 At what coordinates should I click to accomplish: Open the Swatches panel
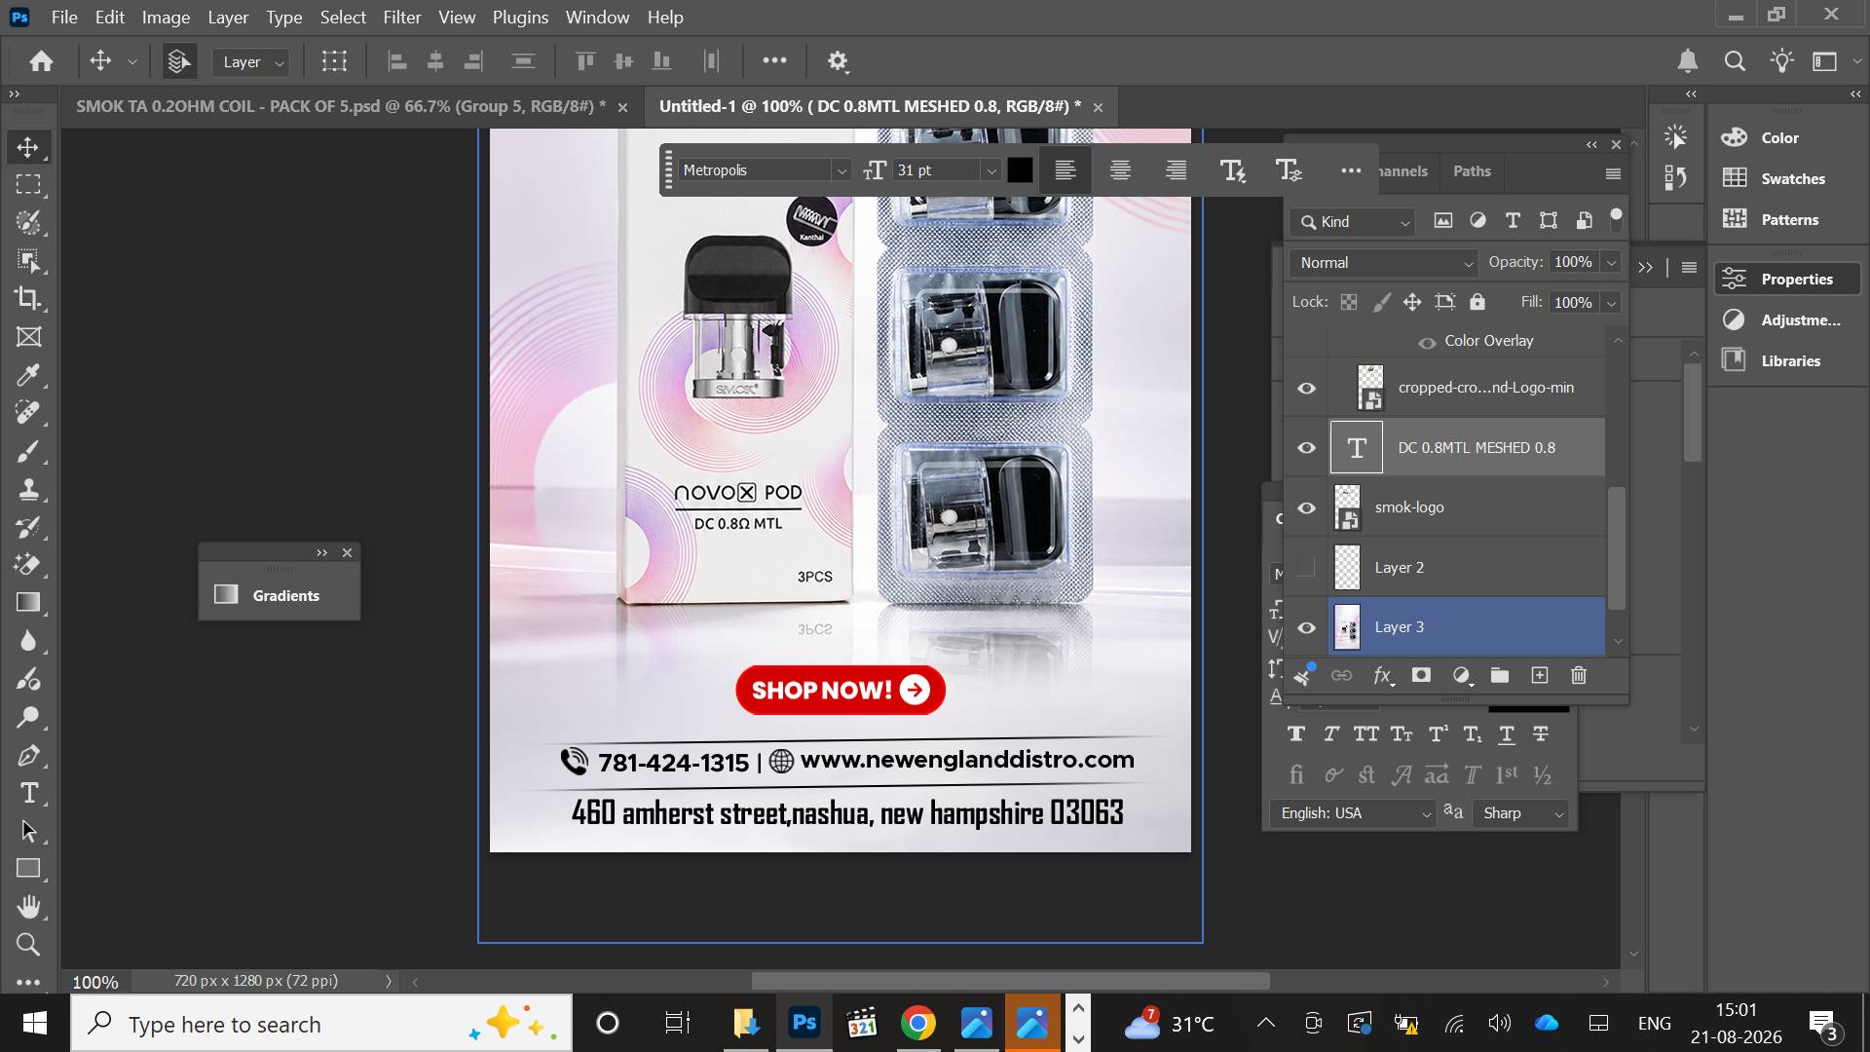tap(1788, 179)
